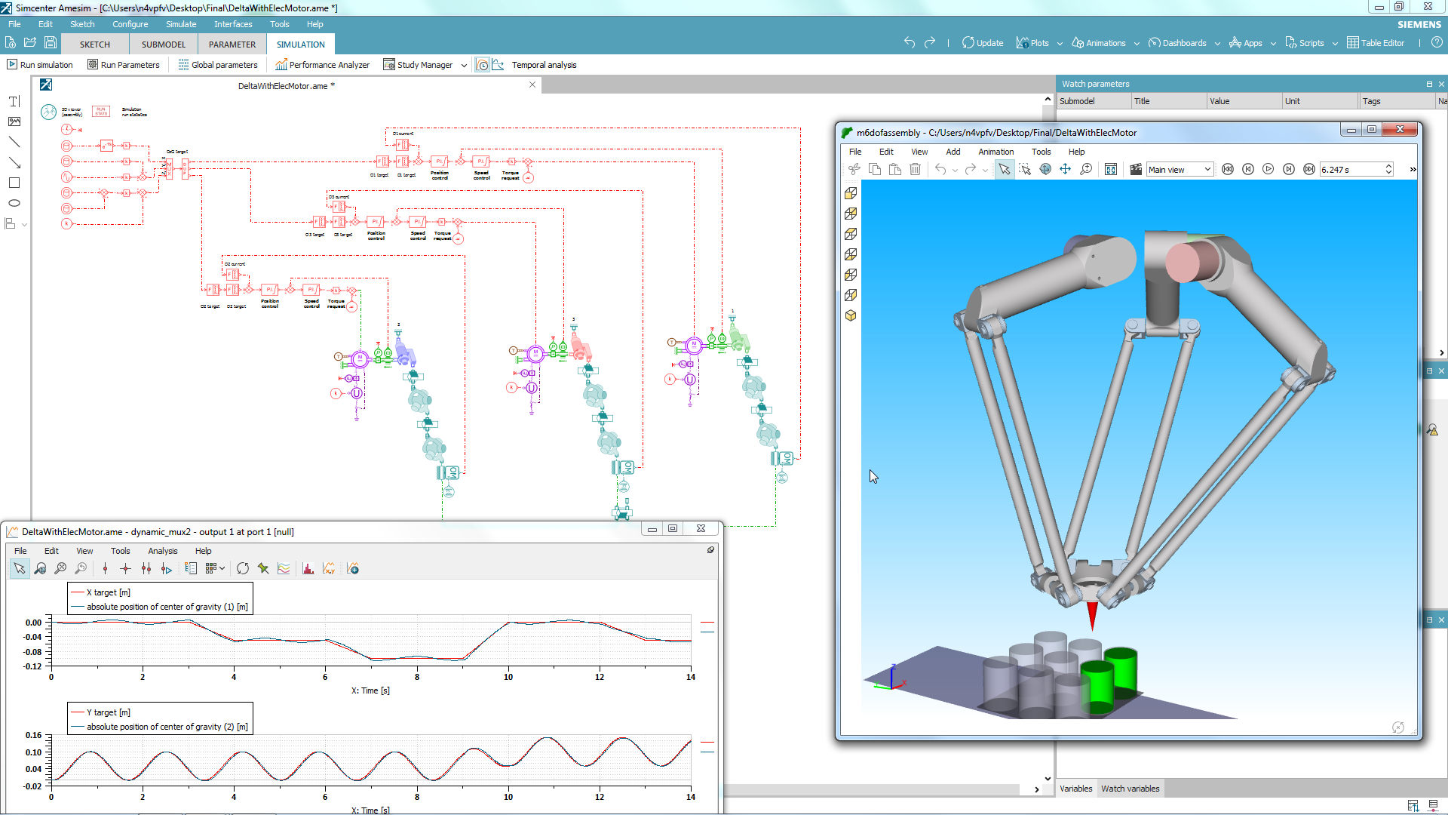Open the Study Manager dropdown
This screenshot has height=815, width=1448.
click(x=464, y=65)
